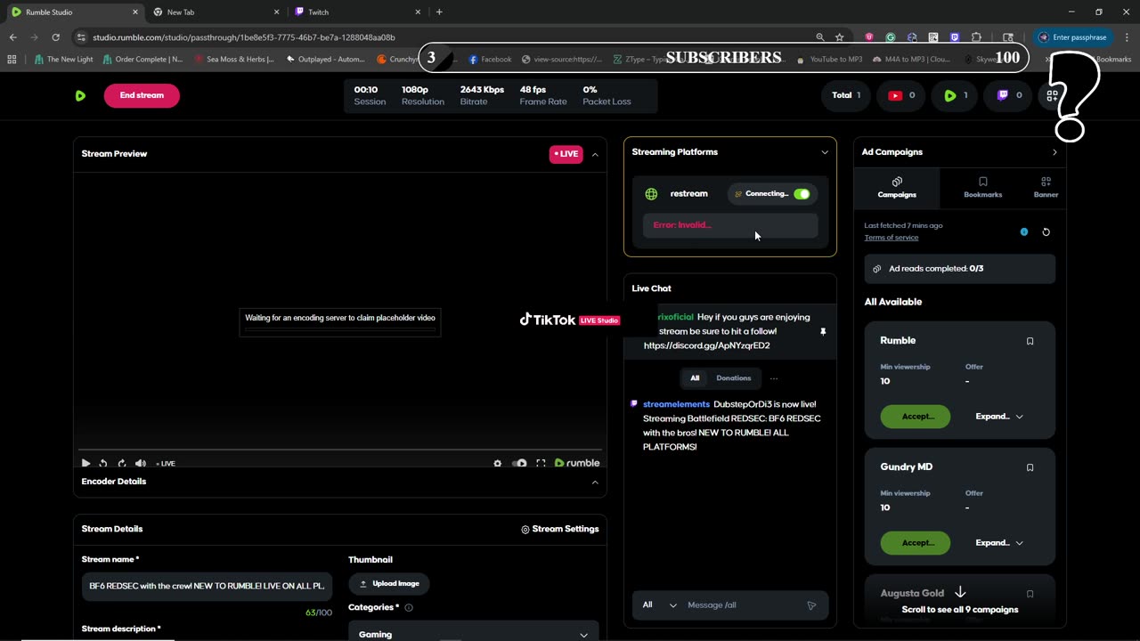Click the rewind button in preview player
This screenshot has height=641, width=1140.
coord(103,463)
